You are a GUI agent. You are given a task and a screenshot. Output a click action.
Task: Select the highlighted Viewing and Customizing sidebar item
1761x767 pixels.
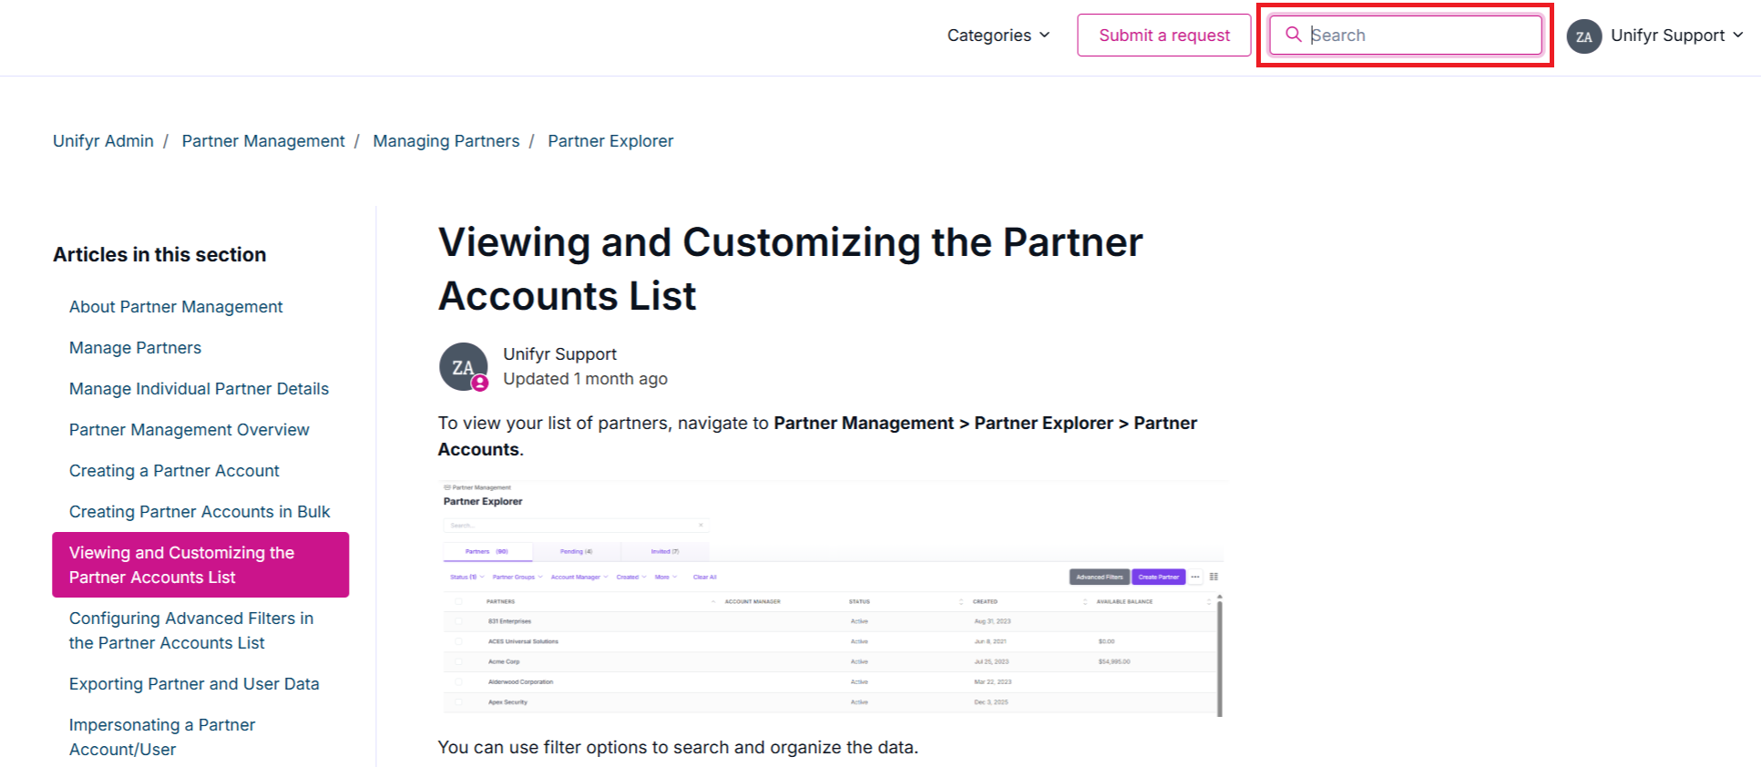(200, 565)
